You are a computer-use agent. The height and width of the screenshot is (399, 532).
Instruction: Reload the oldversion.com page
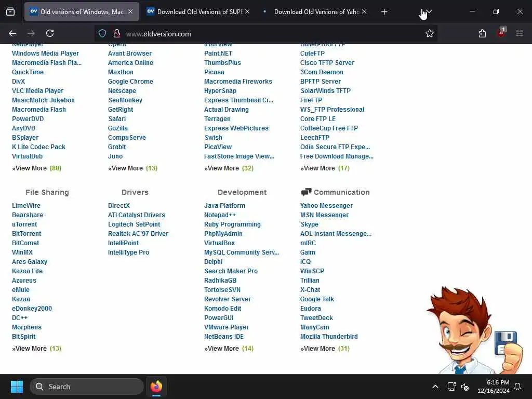tap(50, 33)
